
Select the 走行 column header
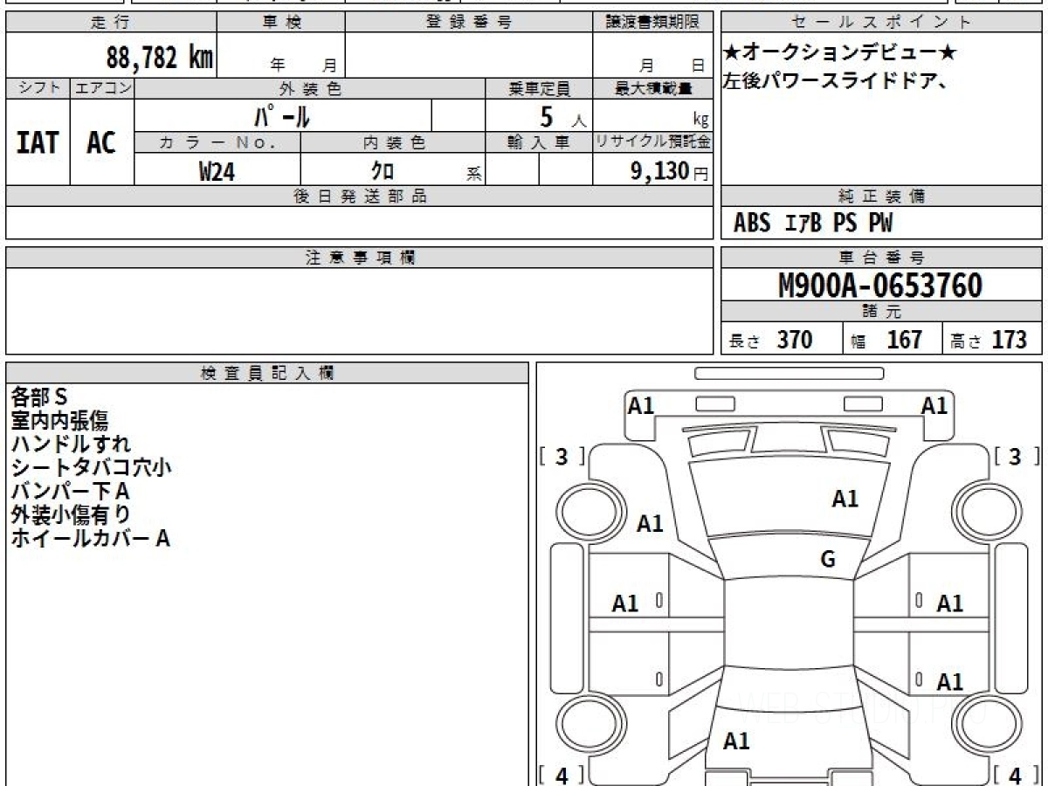click(111, 23)
